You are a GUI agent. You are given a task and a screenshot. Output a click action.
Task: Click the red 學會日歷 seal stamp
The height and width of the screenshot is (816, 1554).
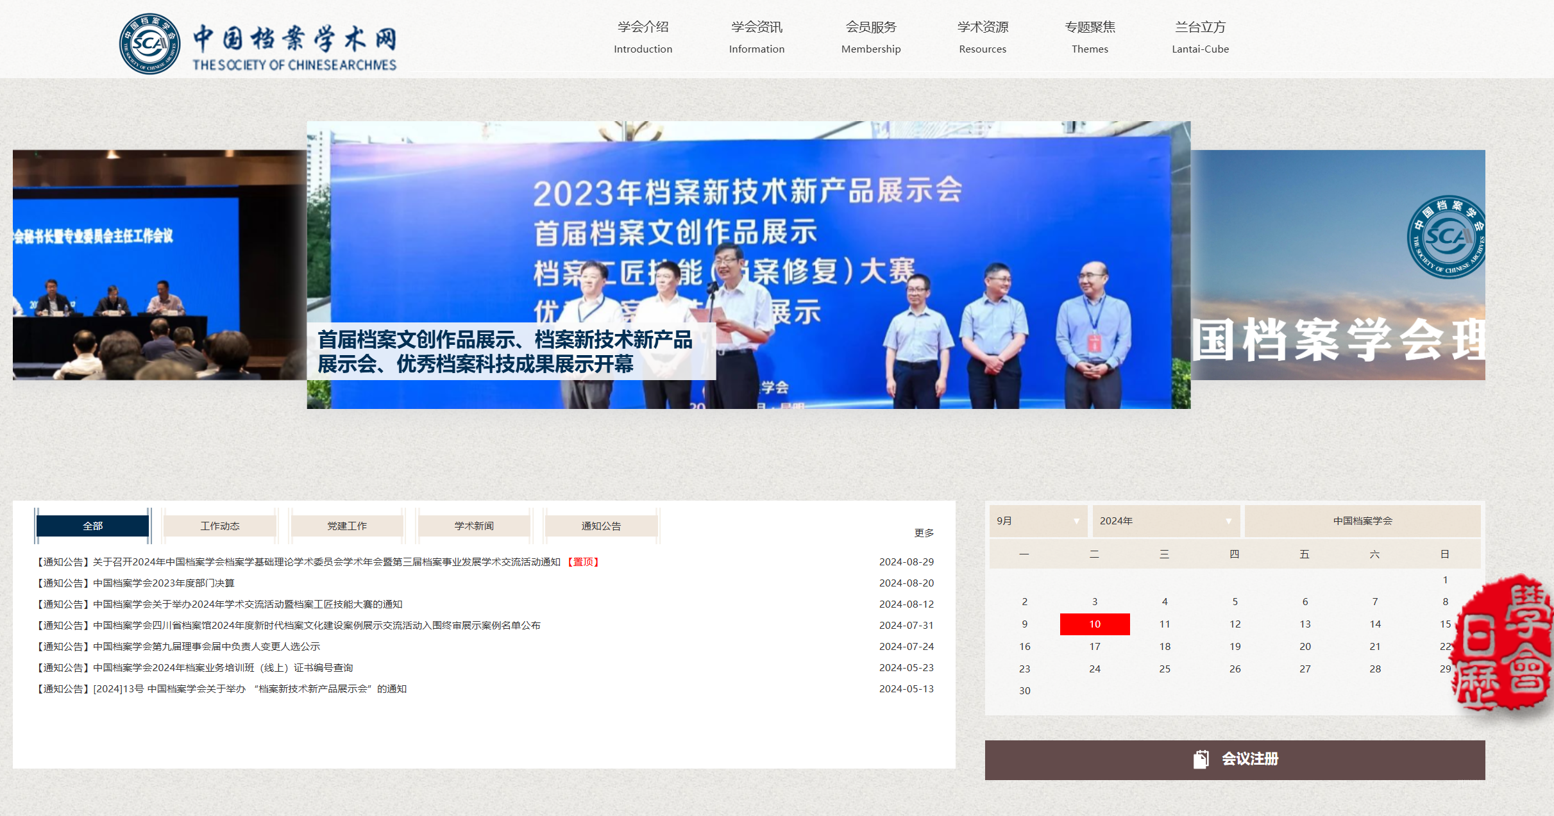[x=1501, y=642]
